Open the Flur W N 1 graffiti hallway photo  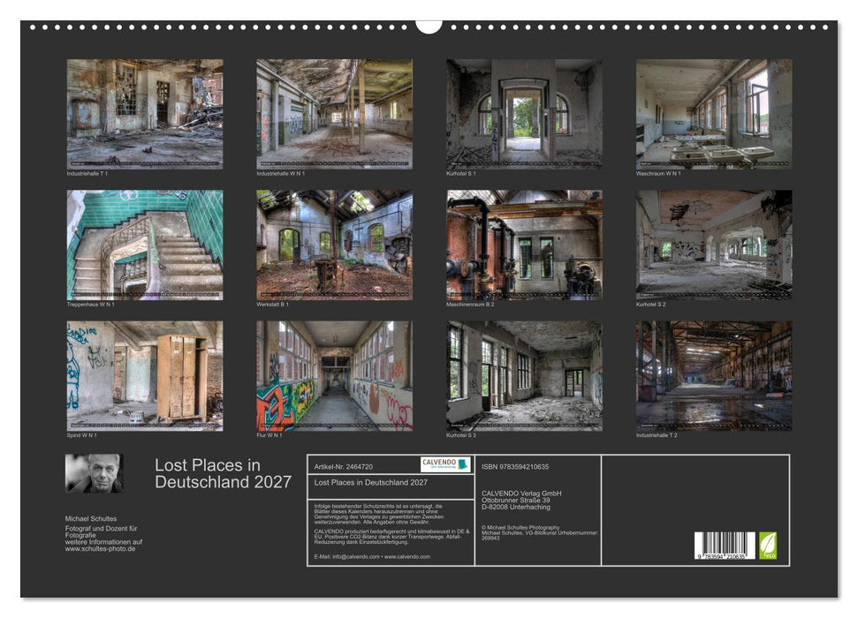coord(334,376)
